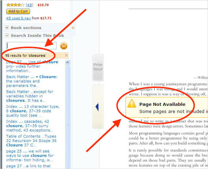Open Index '13 character type' result
The width and height of the screenshot is (208, 169).
33,111
